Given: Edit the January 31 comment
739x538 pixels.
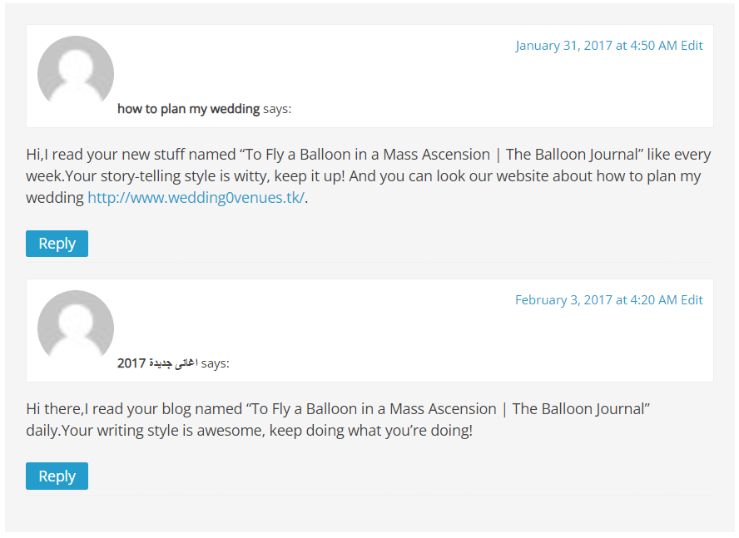Looking at the screenshot, I should pos(692,45).
